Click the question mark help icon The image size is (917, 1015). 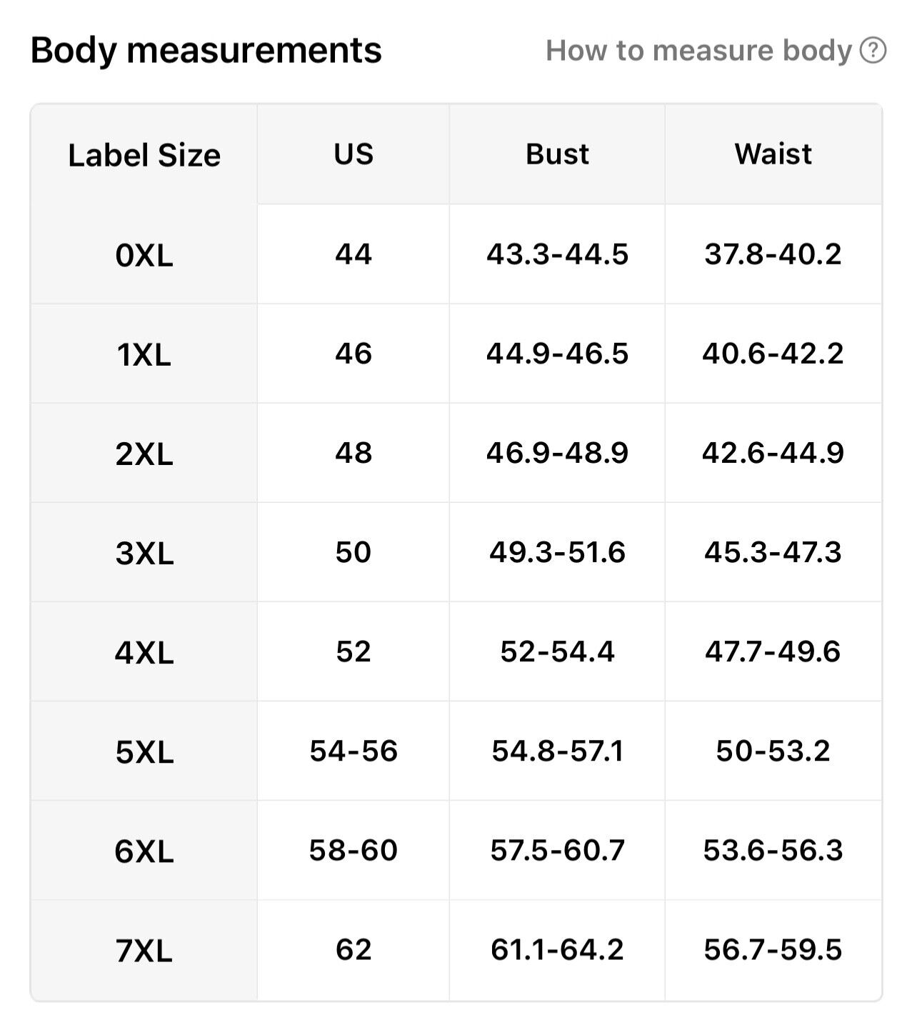(x=873, y=51)
